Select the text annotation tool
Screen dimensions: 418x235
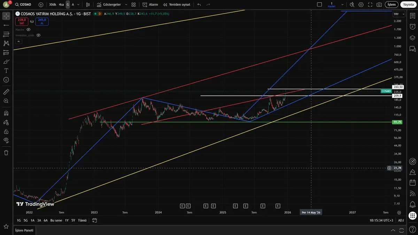pos(6,70)
